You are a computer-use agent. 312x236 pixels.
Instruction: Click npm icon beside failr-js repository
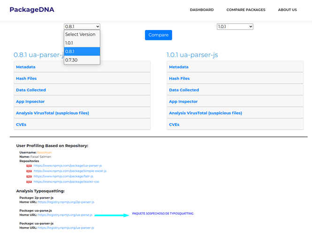click(x=29, y=177)
